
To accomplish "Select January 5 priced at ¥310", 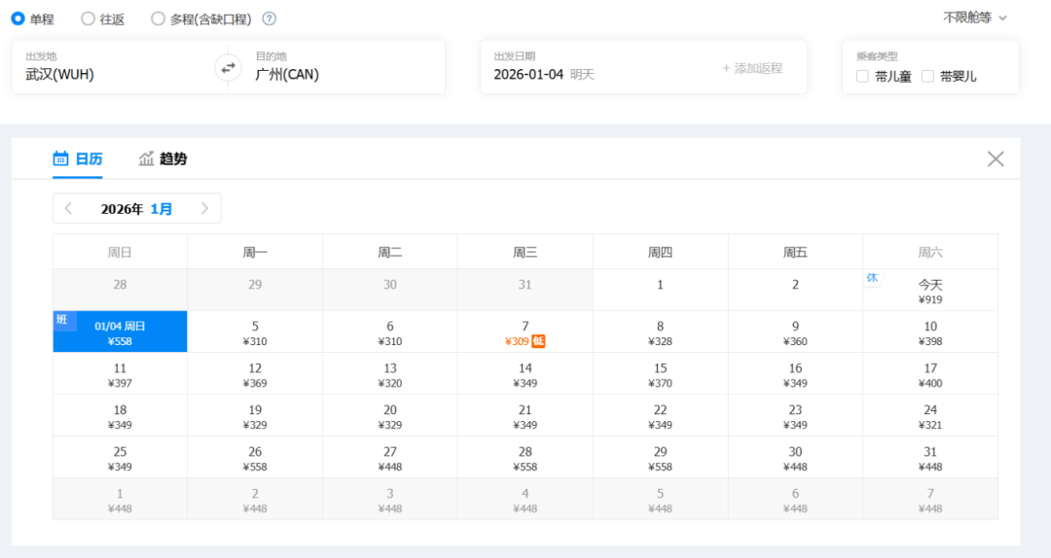I will (x=255, y=332).
